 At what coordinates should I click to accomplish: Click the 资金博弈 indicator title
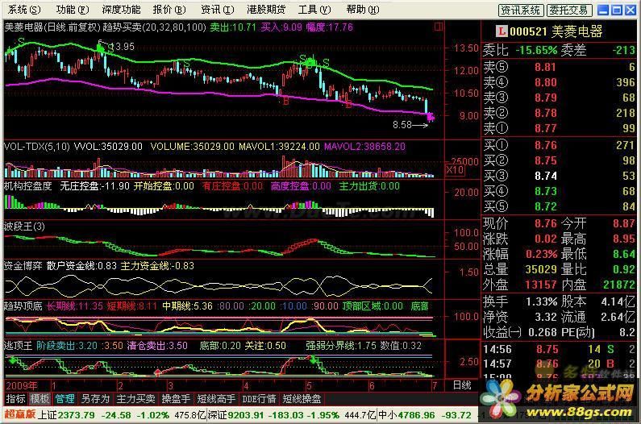[x=23, y=266]
